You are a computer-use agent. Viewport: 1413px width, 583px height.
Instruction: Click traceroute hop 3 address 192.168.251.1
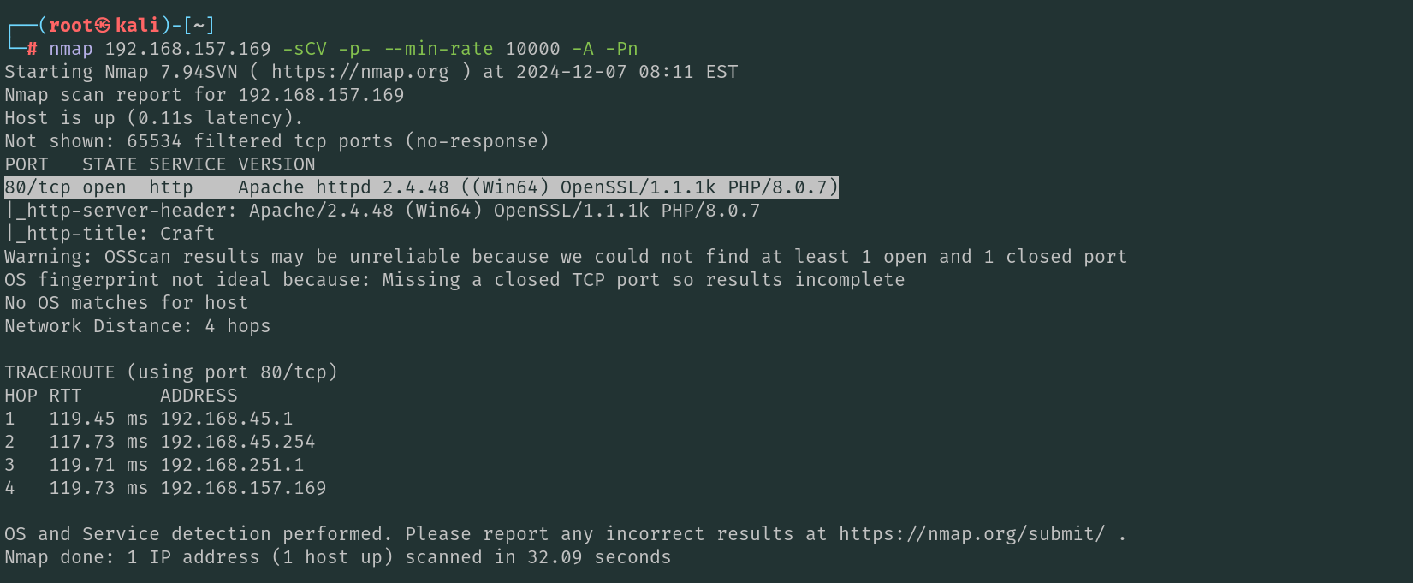click(x=232, y=465)
